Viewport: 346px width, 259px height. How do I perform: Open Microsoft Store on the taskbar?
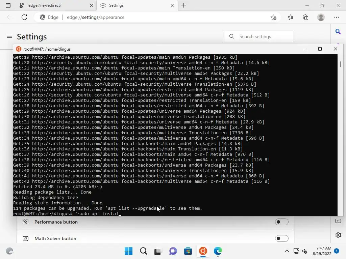tap(188, 251)
